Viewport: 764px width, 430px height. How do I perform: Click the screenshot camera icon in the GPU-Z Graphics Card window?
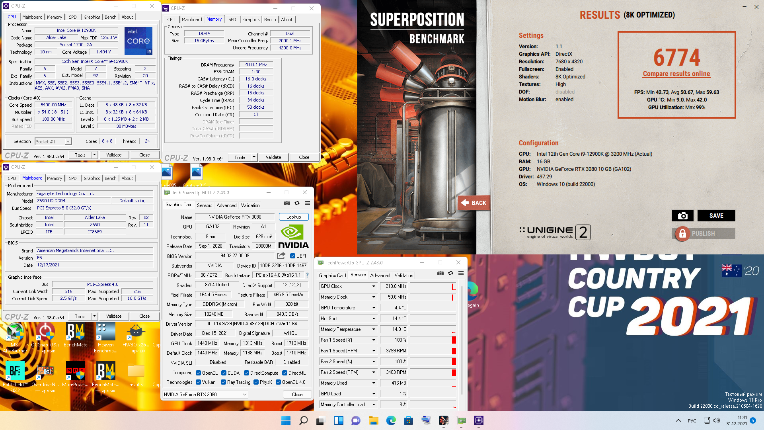point(286,203)
